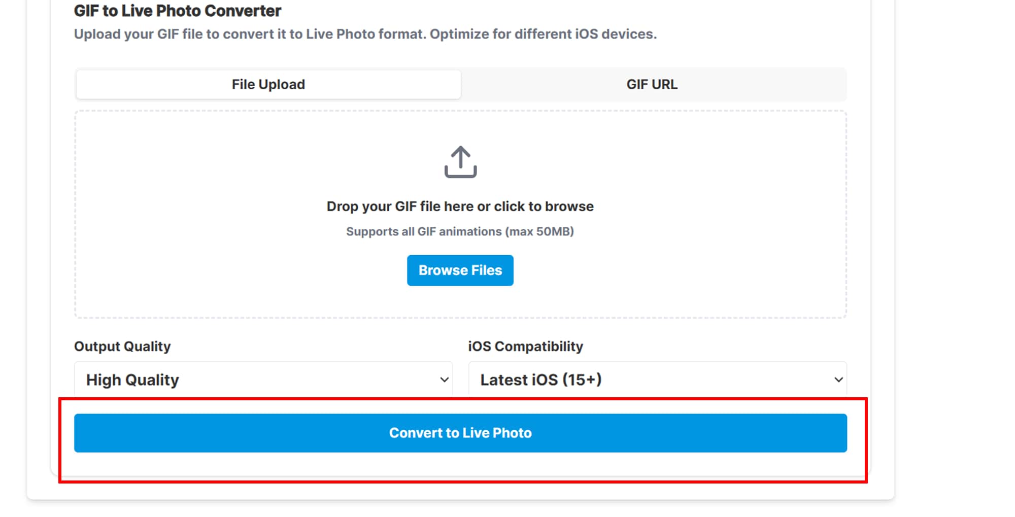The image size is (1015, 517).
Task: Click the "Upload your GIF file" description text
Action: [x=365, y=34]
